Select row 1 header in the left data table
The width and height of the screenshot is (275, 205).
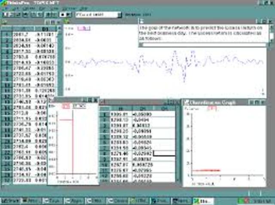coord(7,35)
